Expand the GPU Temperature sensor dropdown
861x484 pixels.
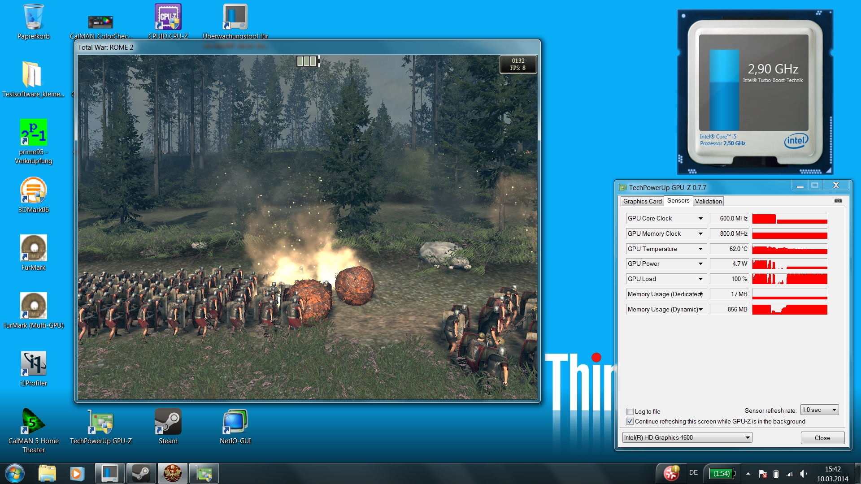pyautogui.click(x=700, y=249)
